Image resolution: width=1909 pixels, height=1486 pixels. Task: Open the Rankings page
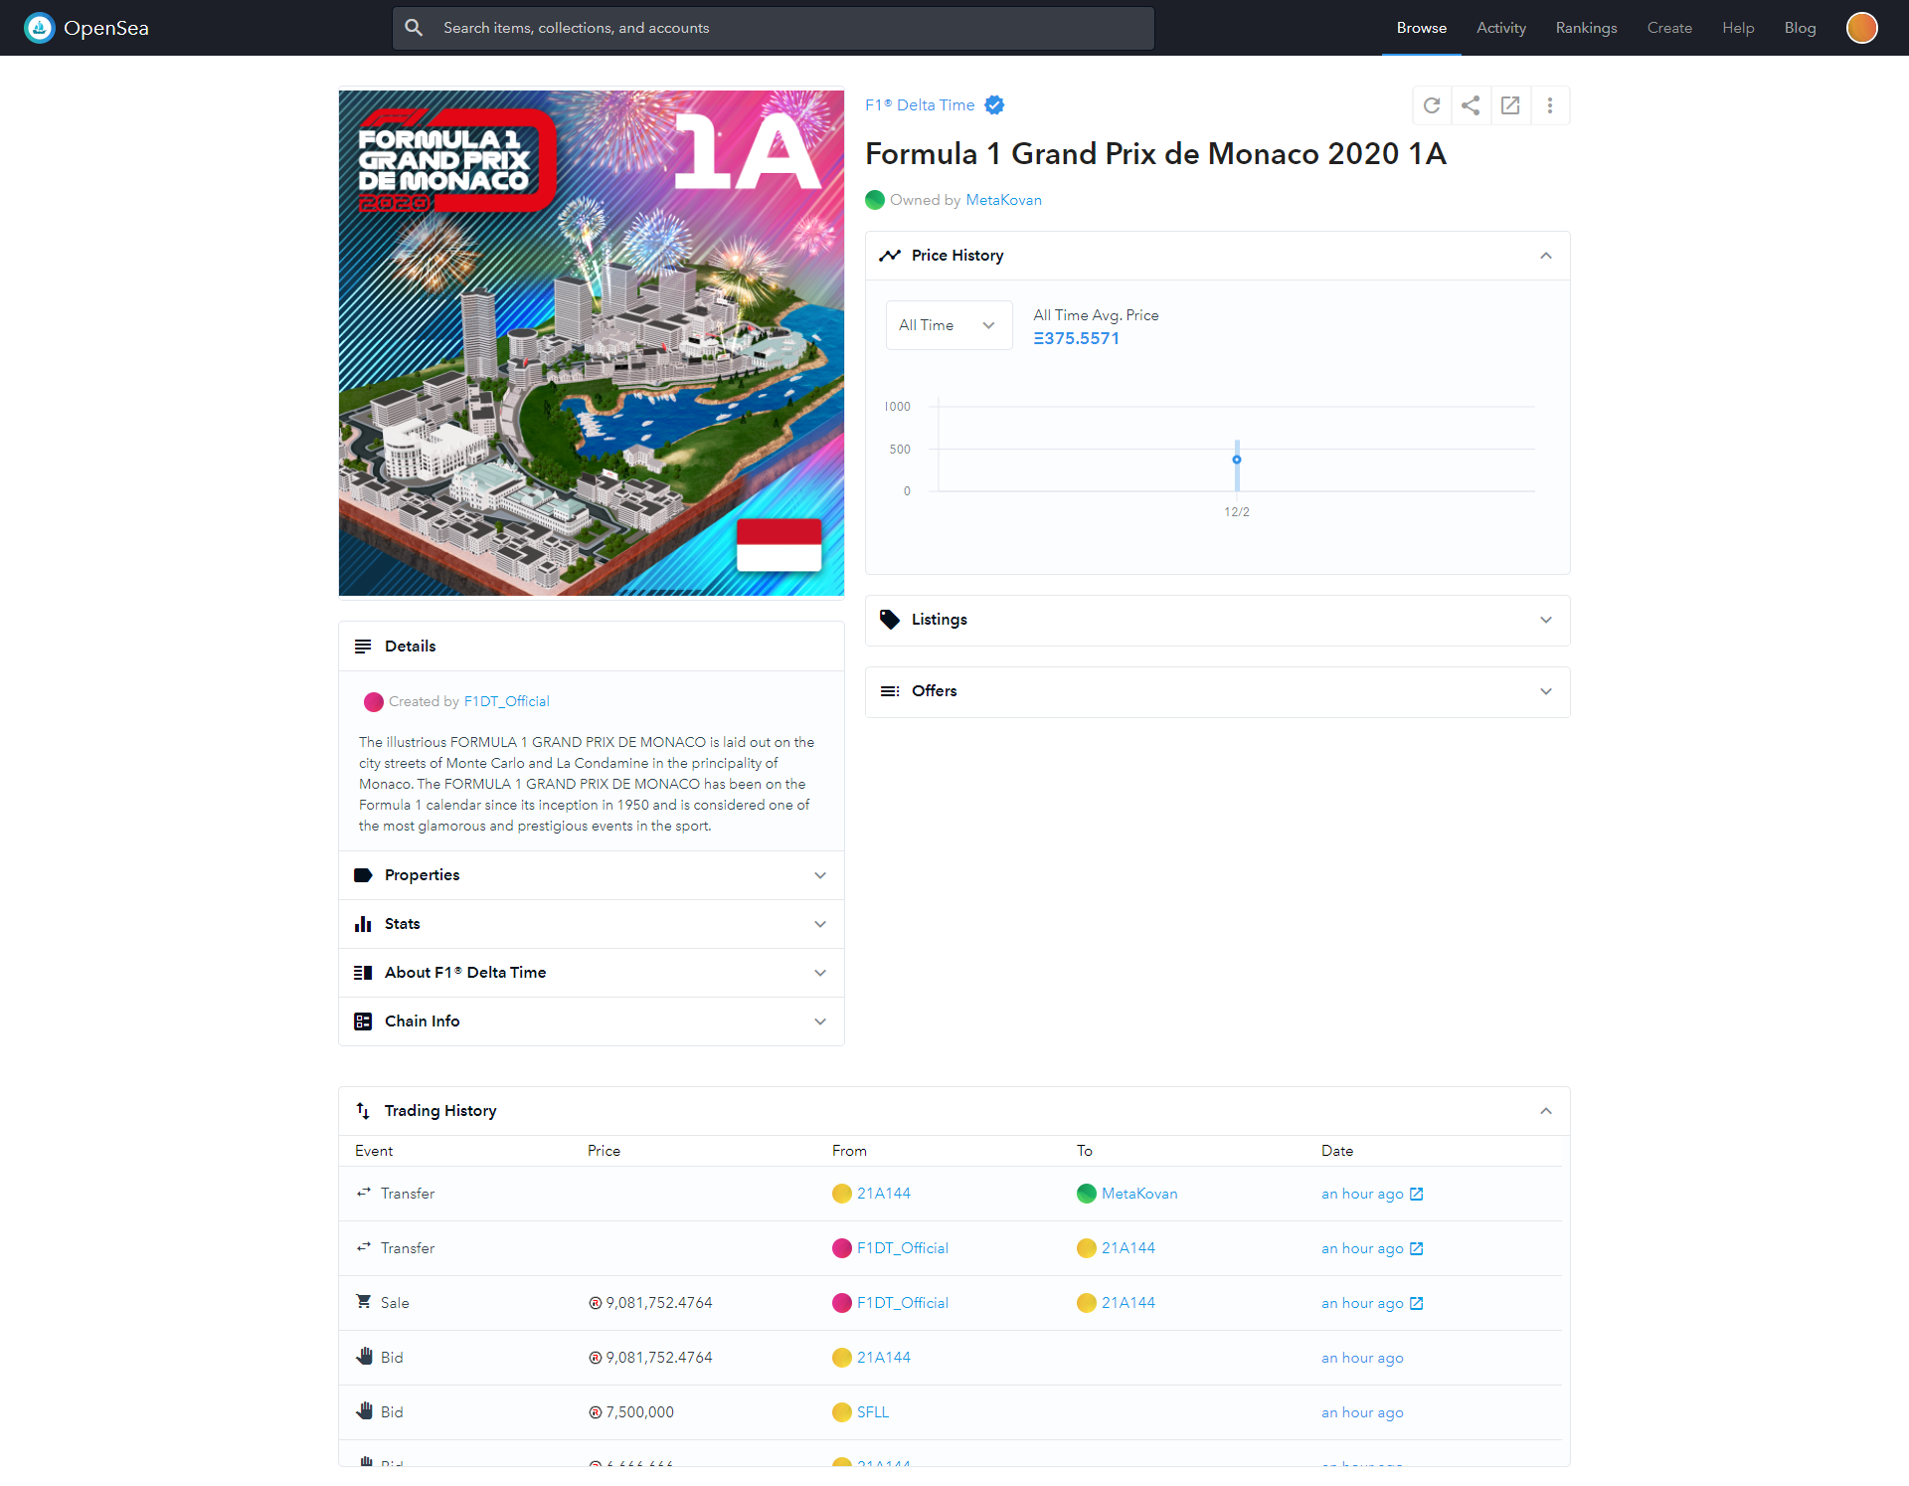tap(1586, 28)
